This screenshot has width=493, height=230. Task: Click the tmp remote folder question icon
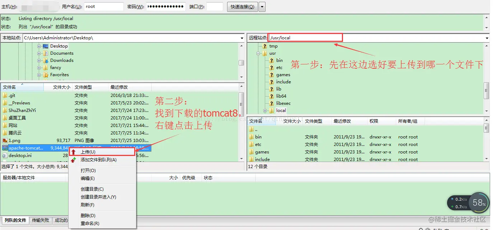264,46
